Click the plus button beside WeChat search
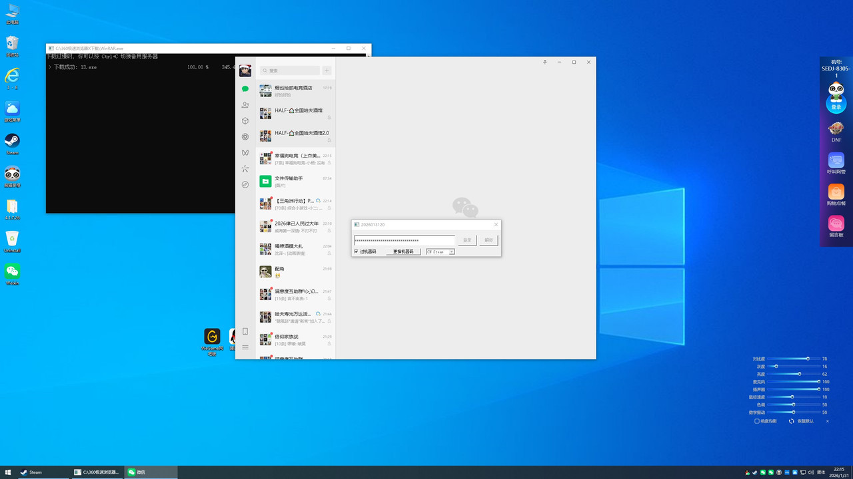 pos(327,71)
